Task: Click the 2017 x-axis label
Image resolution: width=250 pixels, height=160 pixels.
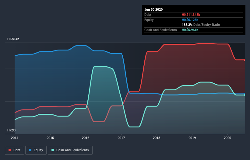Action: coord(121,138)
